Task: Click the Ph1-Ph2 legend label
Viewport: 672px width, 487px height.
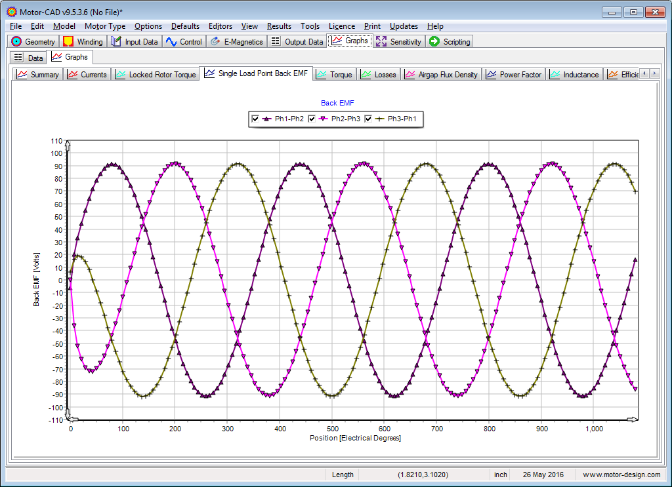Action: pos(289,119)
